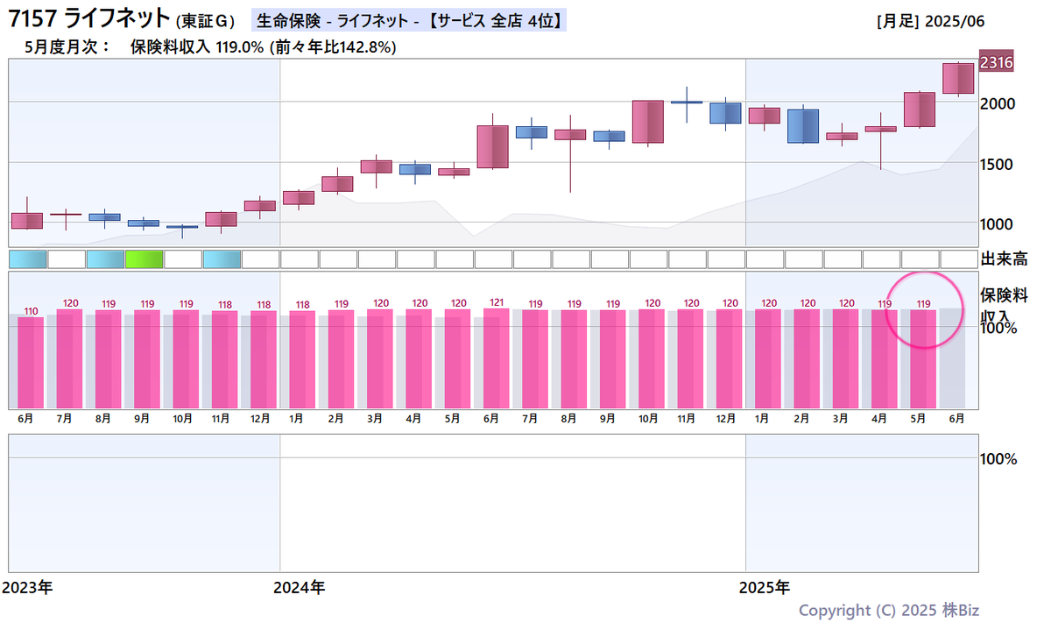Select the June 2025 candlestick topping at 2316
Screen dimensions: 1051x623
[x=958, y=78]
